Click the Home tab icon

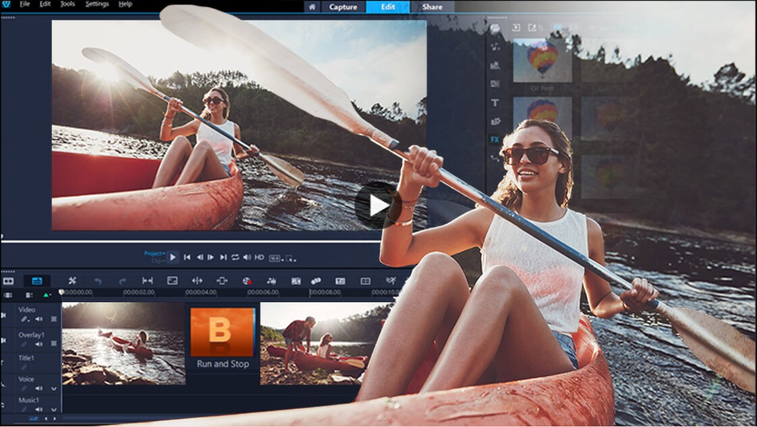click(x=312, y=7)
